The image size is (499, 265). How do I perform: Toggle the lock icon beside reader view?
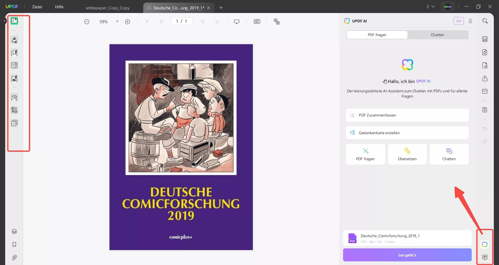(x=471, y=21)
